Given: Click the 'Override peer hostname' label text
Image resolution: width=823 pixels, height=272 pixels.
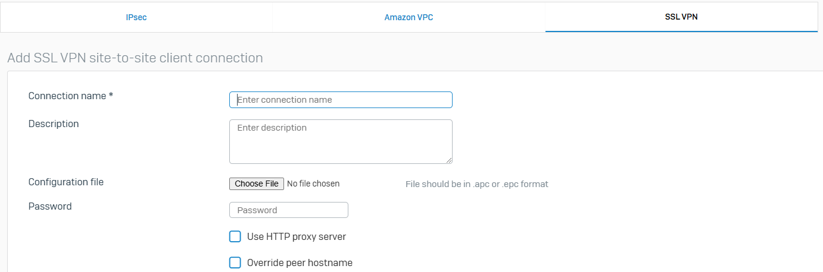Looking at the screenshot, I should [300, 262].
